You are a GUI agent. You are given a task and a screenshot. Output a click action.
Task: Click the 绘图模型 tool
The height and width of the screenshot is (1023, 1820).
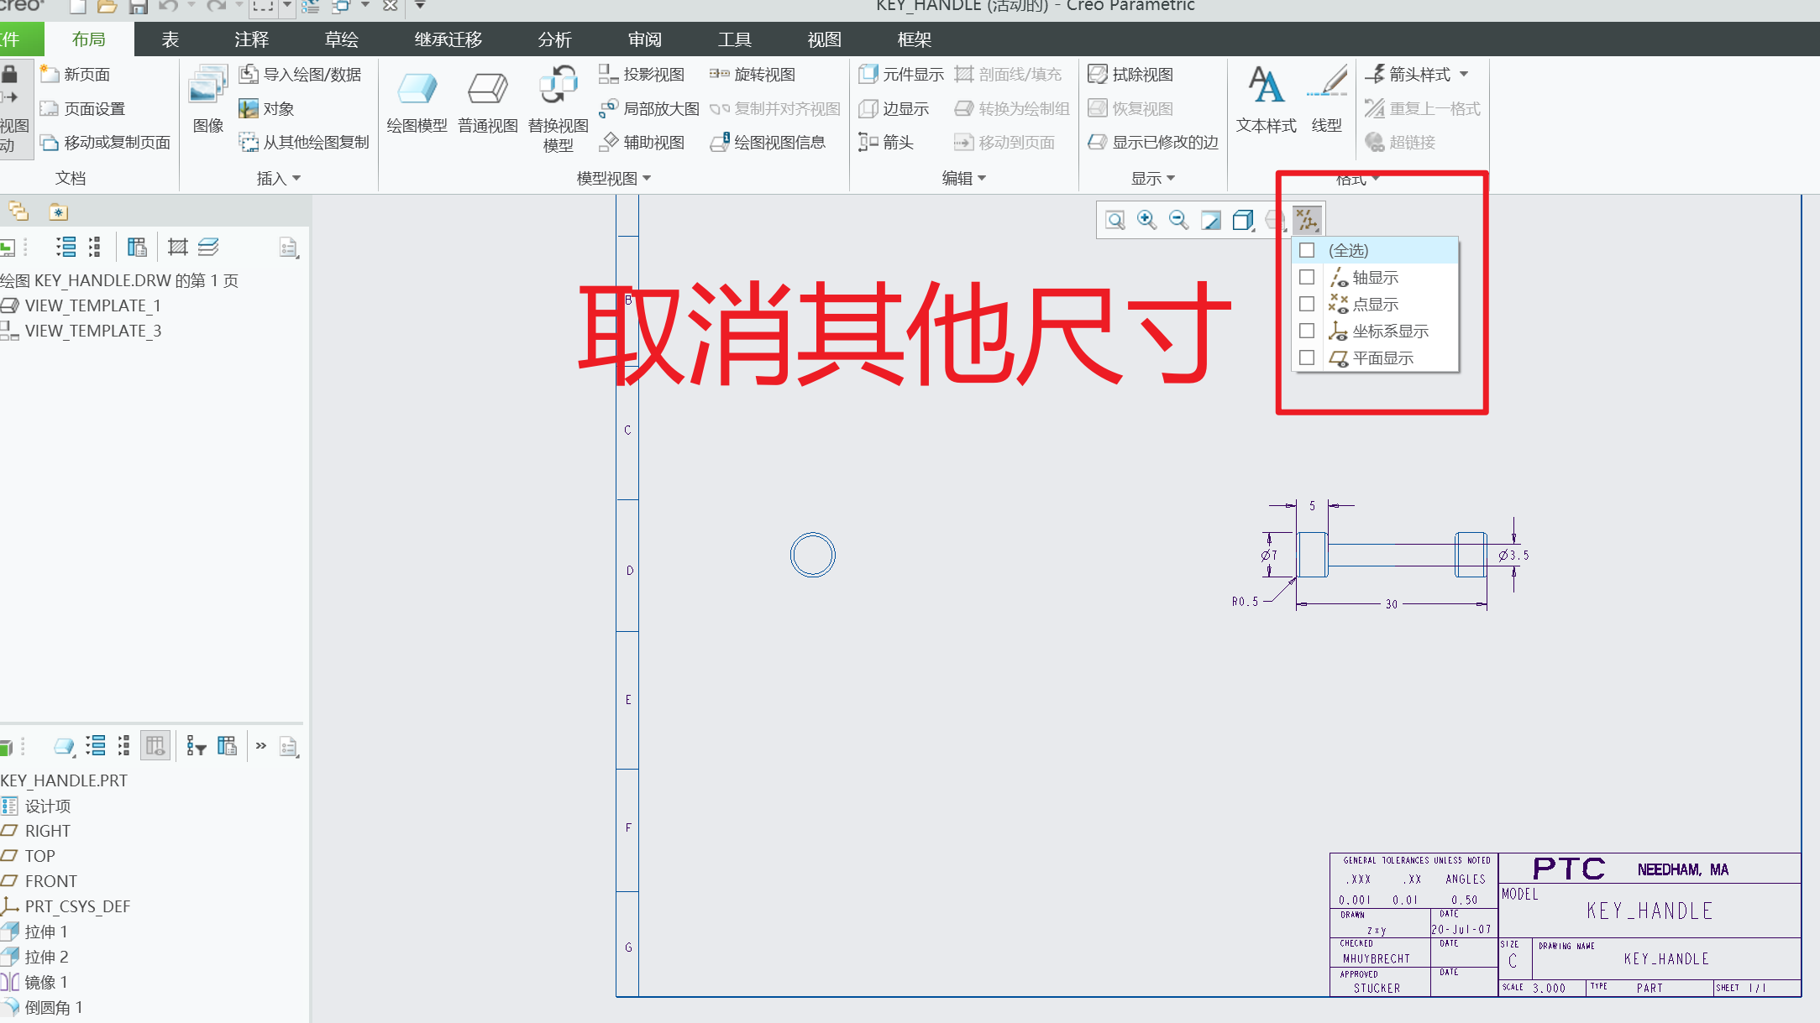point(417,99)
